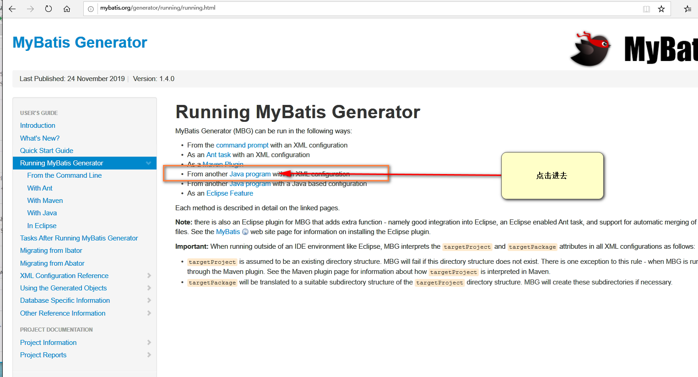This screenshot has height=377, width=698.
Task: Expand Database Specific Information submenu
Action: tap(149, 300)
